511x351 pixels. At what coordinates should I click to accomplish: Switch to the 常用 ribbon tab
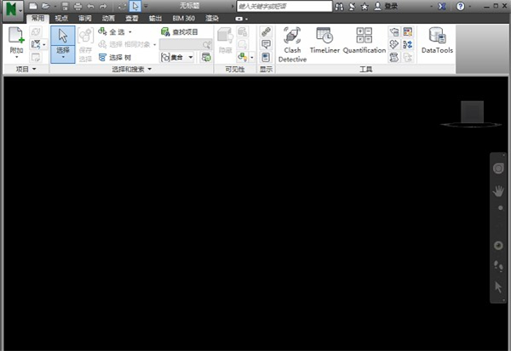coord(37,18)
